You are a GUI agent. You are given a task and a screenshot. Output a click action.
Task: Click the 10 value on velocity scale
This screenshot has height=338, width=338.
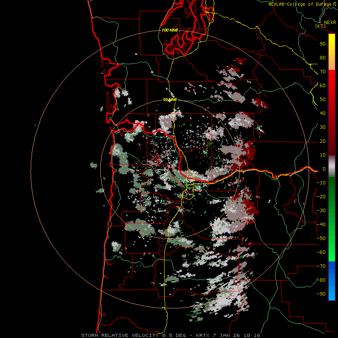click(x=323, y=155)
